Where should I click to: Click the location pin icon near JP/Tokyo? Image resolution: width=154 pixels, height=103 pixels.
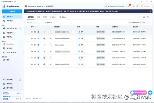tap(106, 6)
